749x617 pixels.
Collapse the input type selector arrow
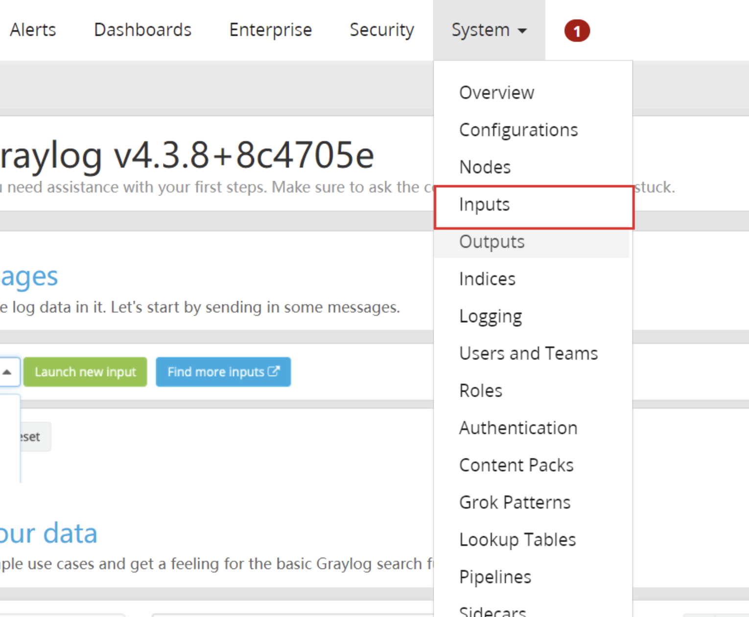coord(7,371)
